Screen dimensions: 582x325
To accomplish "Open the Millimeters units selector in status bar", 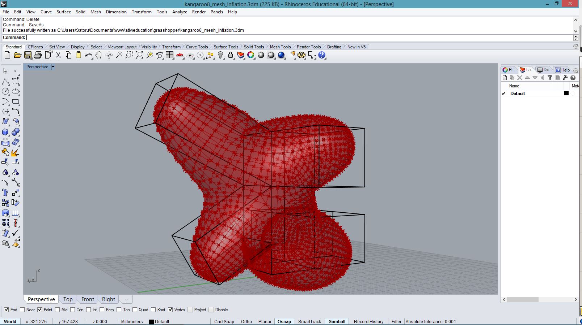I will 132,321.
